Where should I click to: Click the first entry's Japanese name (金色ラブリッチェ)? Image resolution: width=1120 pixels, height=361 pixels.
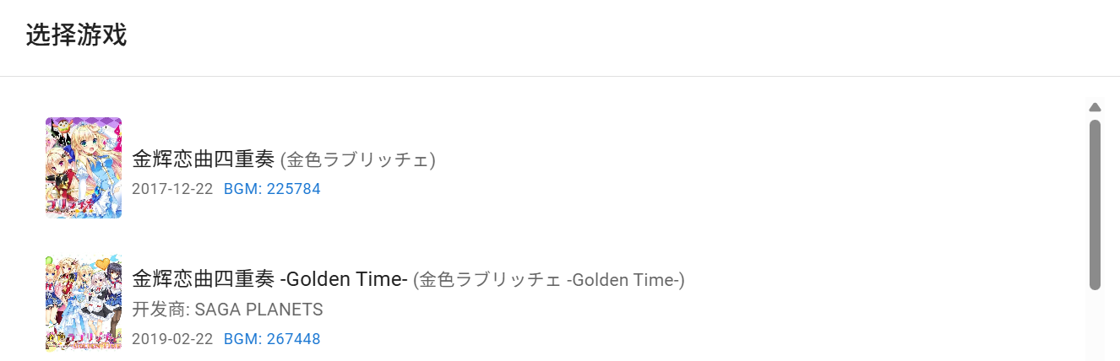[358, 159]
